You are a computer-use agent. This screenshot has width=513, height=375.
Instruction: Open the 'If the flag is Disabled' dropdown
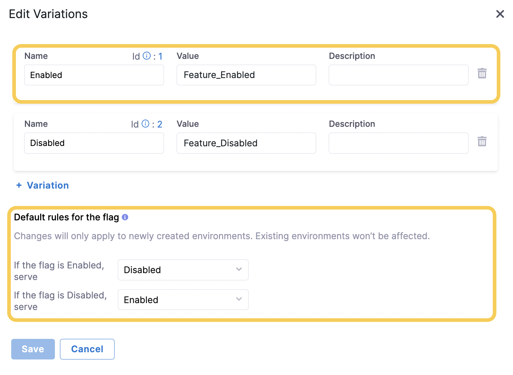click(x=183, y=300)
